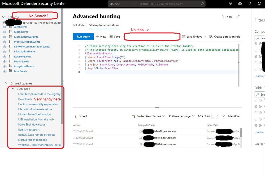Open the Save dropdown chevron
Image resolution: width=265 pixels, height=179 pixels.
click(123, 37)
